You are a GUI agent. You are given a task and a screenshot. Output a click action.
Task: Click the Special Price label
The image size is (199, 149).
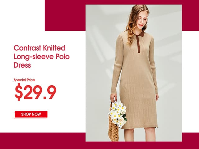[24, 80]
